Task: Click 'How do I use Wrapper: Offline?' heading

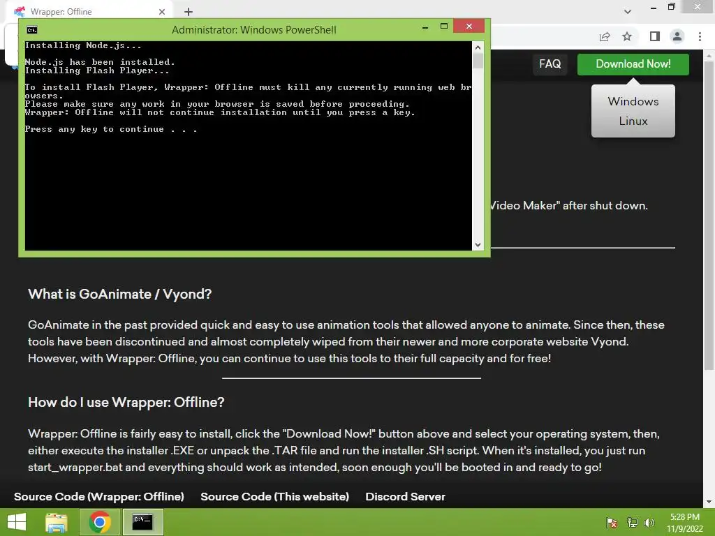Action: click(x=126, y=402)
